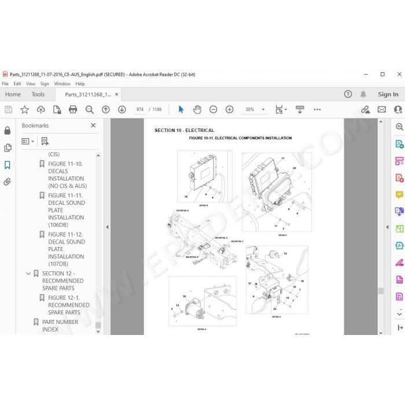Click document scroll up arrow
This screenshot has height=405, width=405.
[x=381, y=122]
